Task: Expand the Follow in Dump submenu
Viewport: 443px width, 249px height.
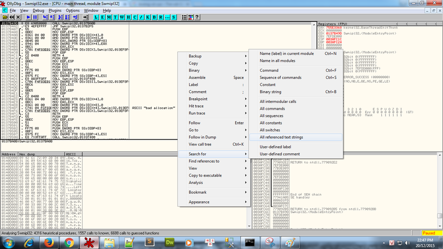Action: 214,137
